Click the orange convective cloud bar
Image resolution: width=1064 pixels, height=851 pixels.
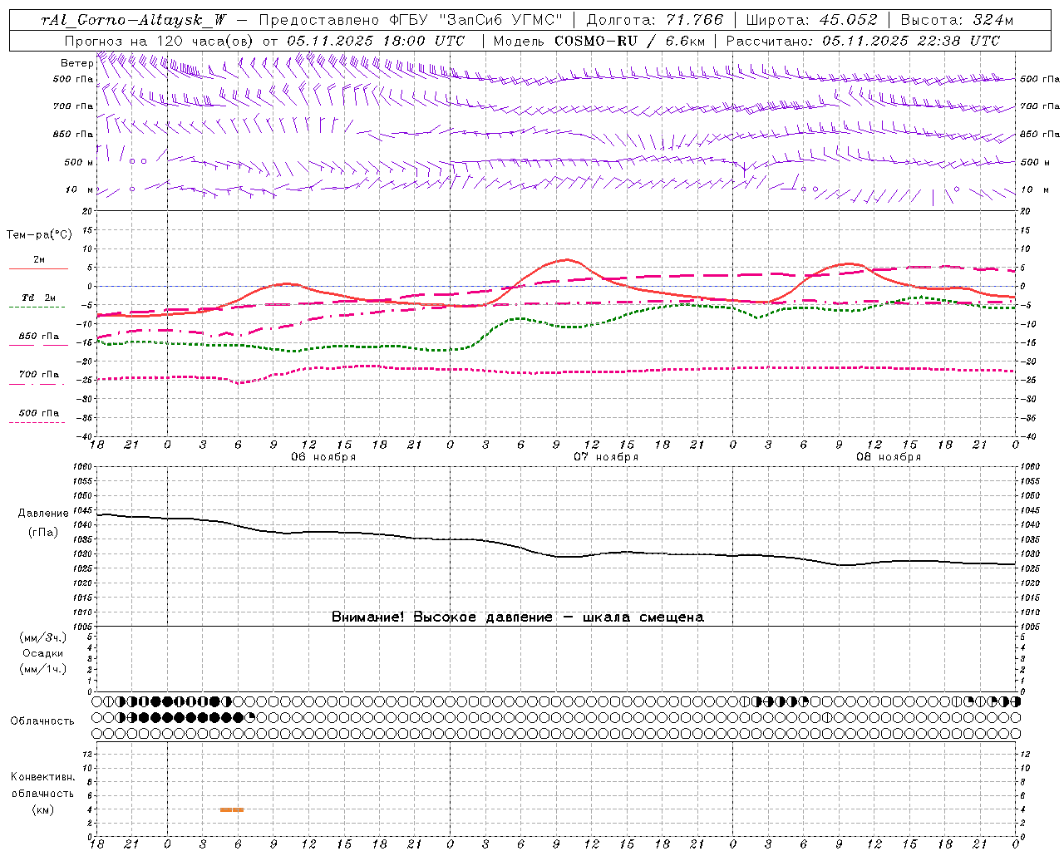click(232, 809)
